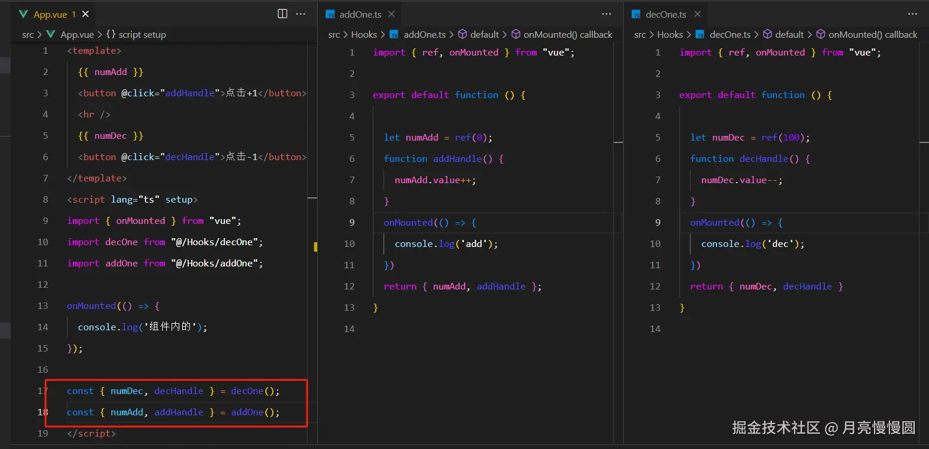Viewport: 929px width, 449px height.
Task: Click '{{ numAdd }}' in the template
Action: coord(111,72)
